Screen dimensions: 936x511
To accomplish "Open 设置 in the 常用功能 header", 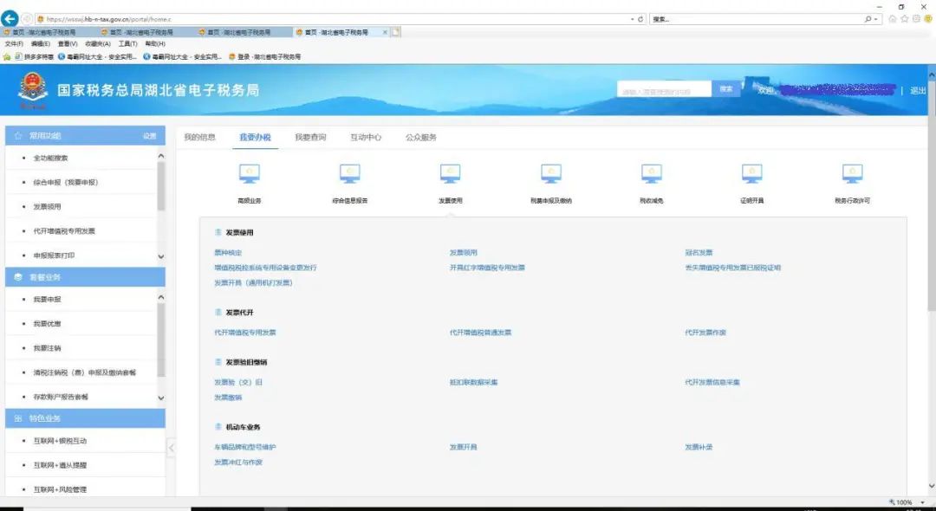I will pyautogui.click(x=149, y=136).
